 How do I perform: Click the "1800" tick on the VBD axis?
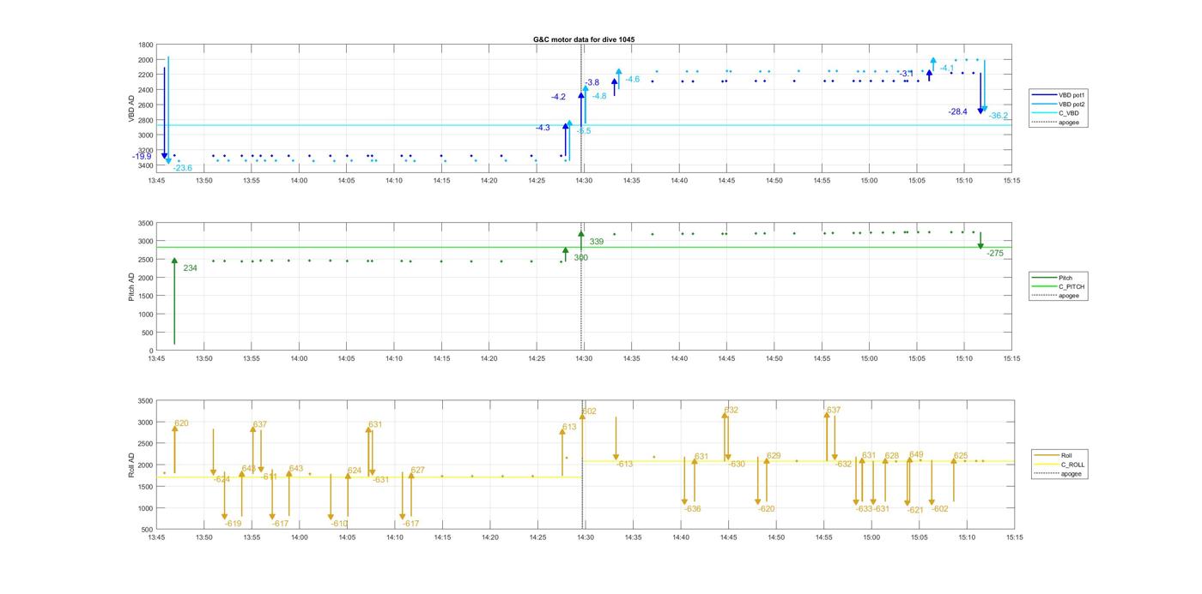pyautogui.click(x=146, y=45)
